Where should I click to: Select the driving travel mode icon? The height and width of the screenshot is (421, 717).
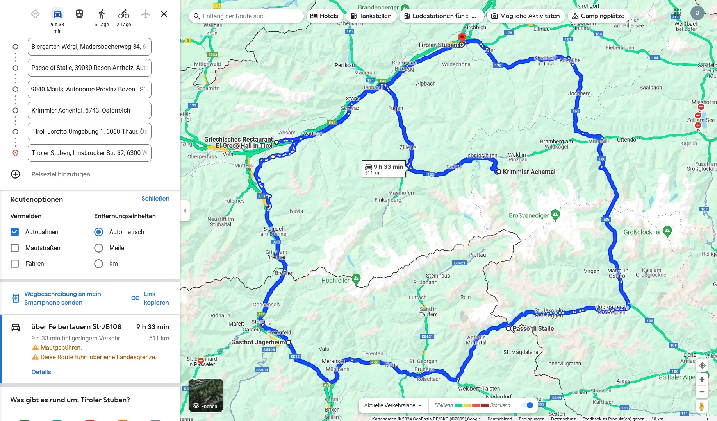pyautogui.click(x=57, y=14)
